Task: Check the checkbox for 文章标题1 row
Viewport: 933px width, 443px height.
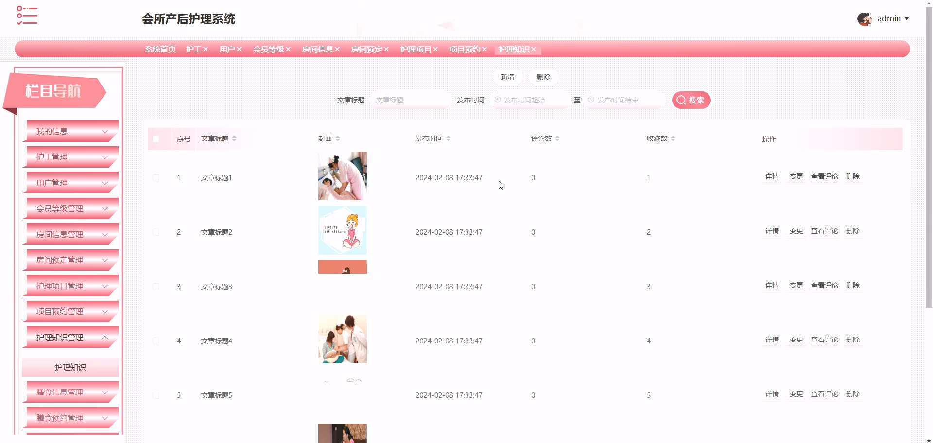Action: coord(156,177)
